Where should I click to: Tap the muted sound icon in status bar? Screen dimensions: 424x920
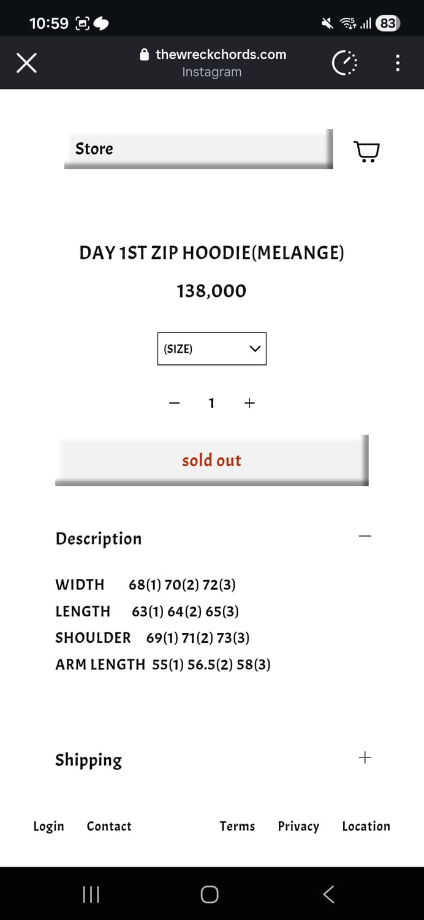tap(327, 23)
